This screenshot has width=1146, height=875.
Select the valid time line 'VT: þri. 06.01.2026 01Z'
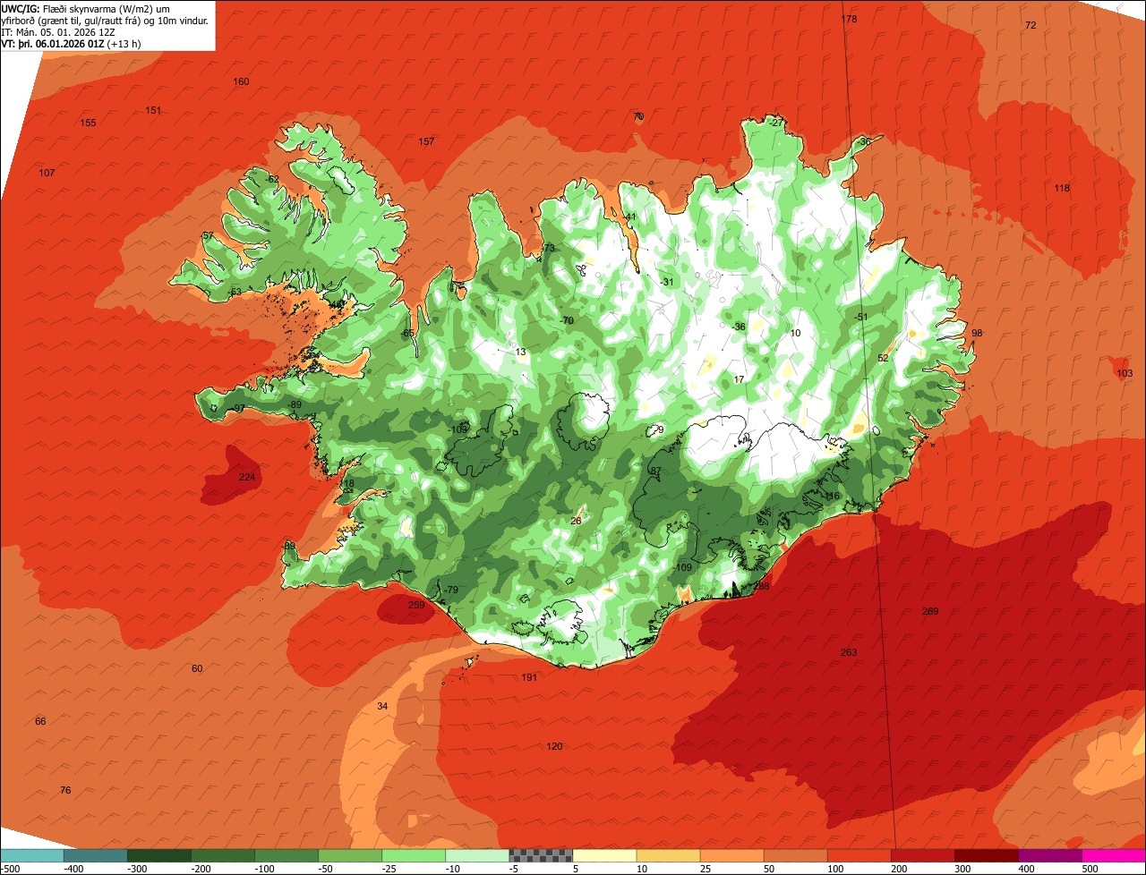pos(53,44)
